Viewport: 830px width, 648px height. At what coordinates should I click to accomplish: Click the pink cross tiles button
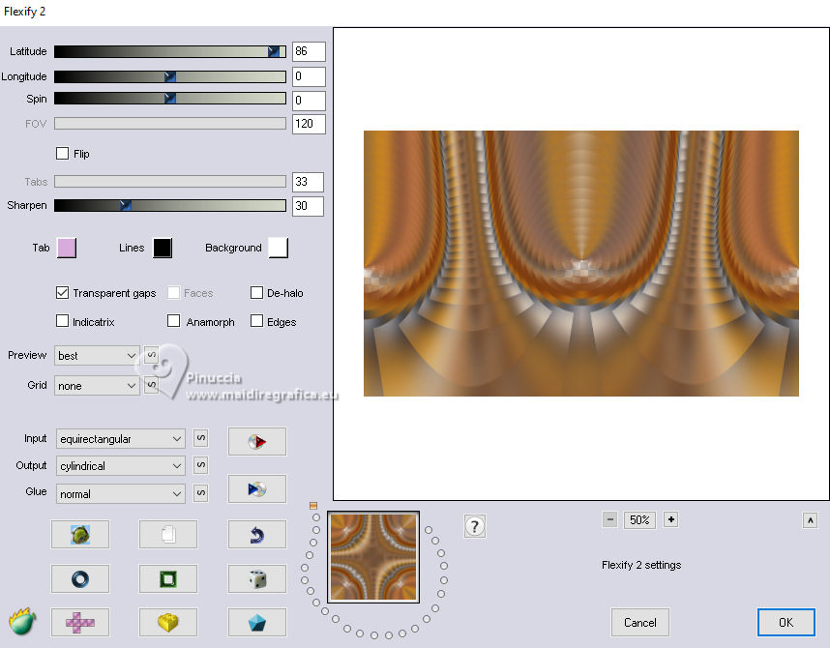coord(80,622)
